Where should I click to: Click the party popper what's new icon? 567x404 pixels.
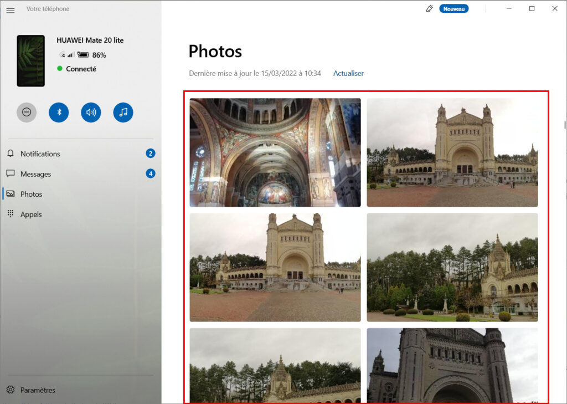pyautogui.click(x=429, y=9)
